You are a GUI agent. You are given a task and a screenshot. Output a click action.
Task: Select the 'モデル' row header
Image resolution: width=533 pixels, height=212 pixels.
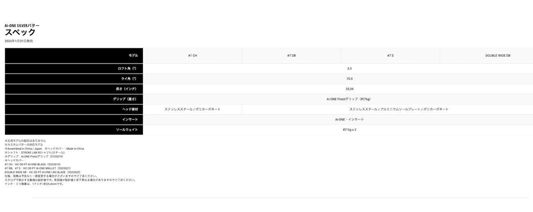tap(74, 56)
